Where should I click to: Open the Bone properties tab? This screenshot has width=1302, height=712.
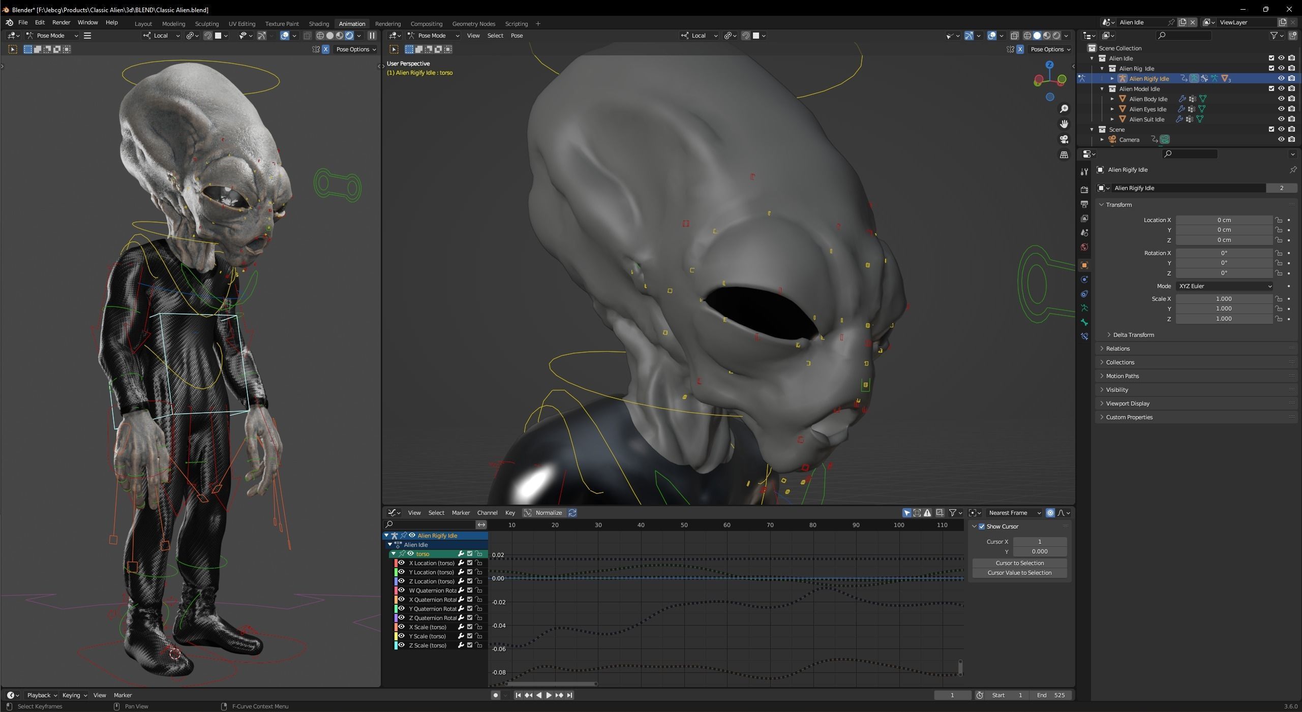pos(1084,322)
